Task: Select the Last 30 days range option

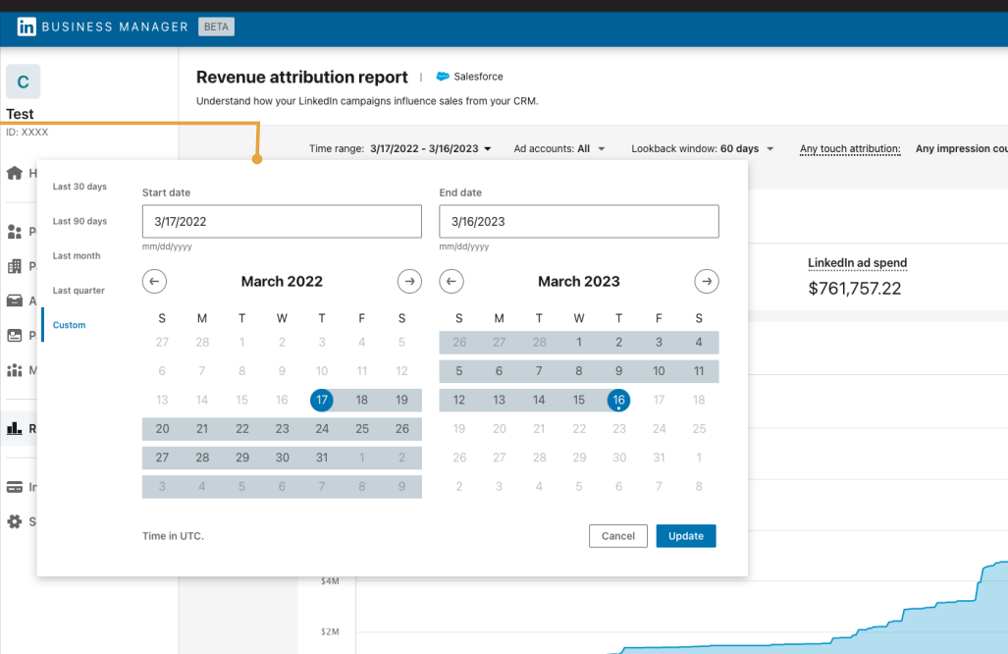Action: point(80,186)
